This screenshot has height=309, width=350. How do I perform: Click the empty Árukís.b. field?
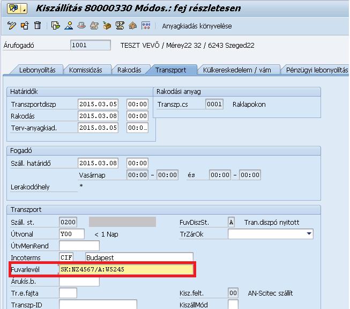point(79,281)
